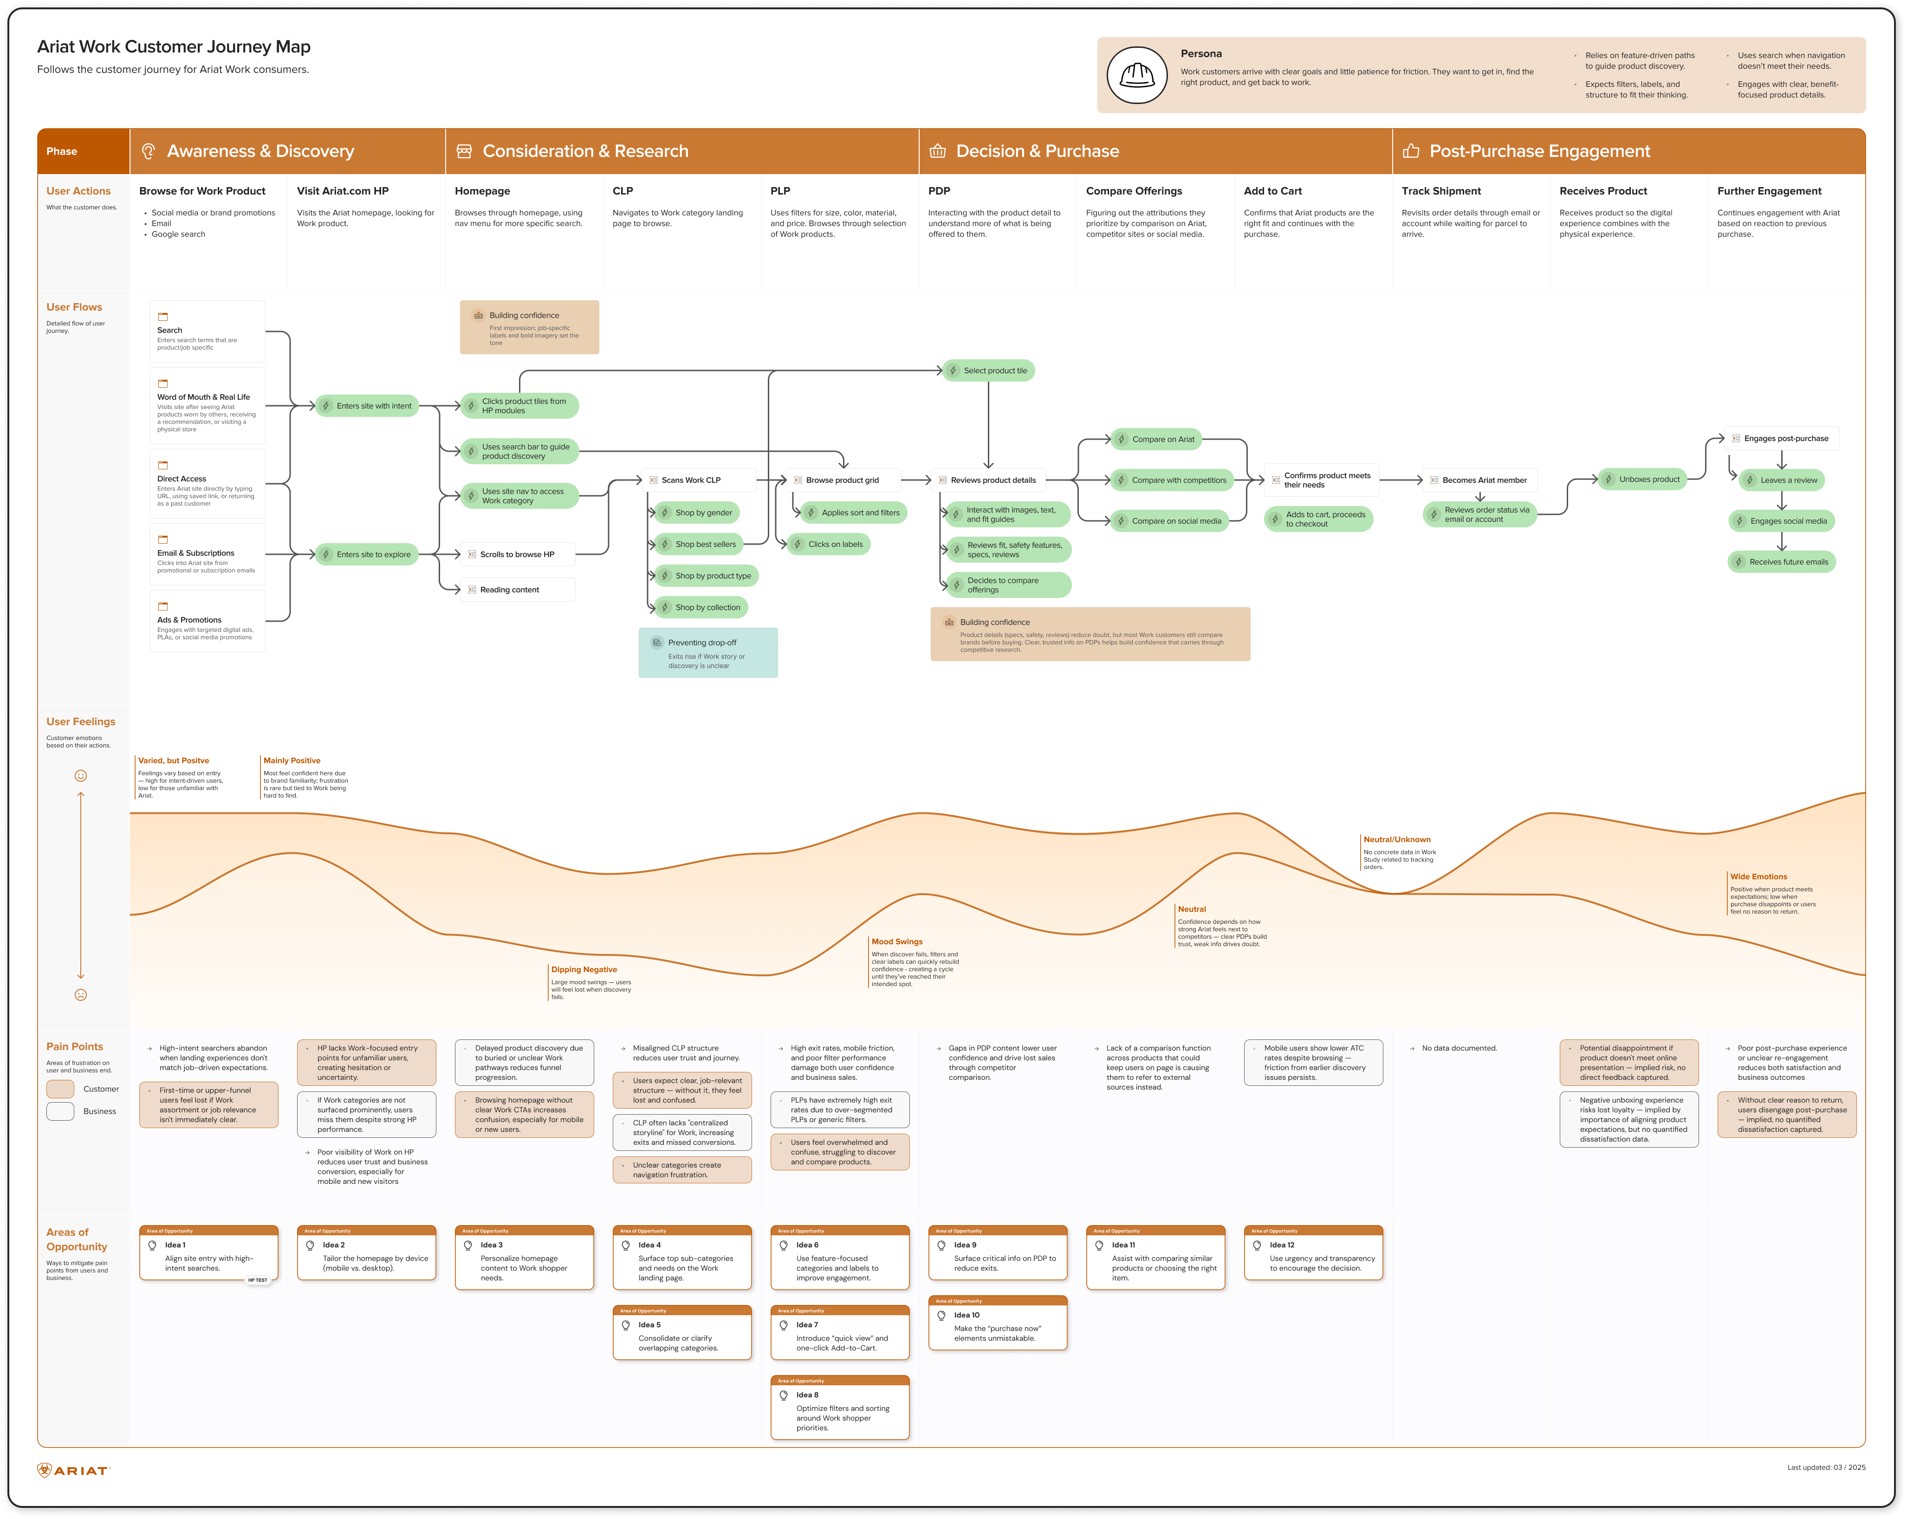Click the lightning icon on Compare on Ariat

pyautogui.click(x=1121, y=439)
